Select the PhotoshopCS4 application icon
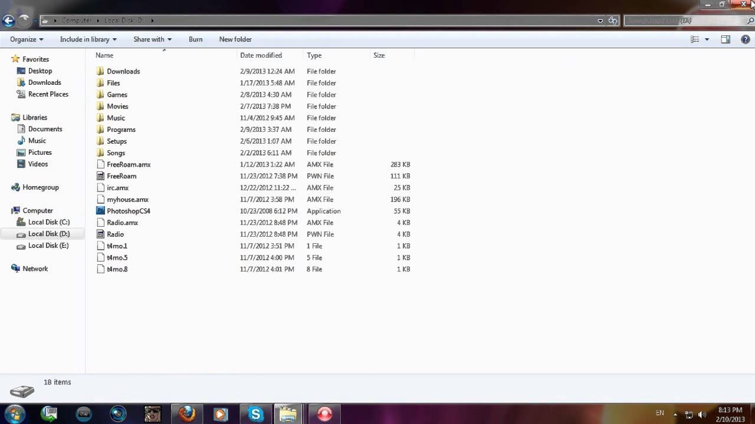755x424 pixels. (x=100, y=211)
